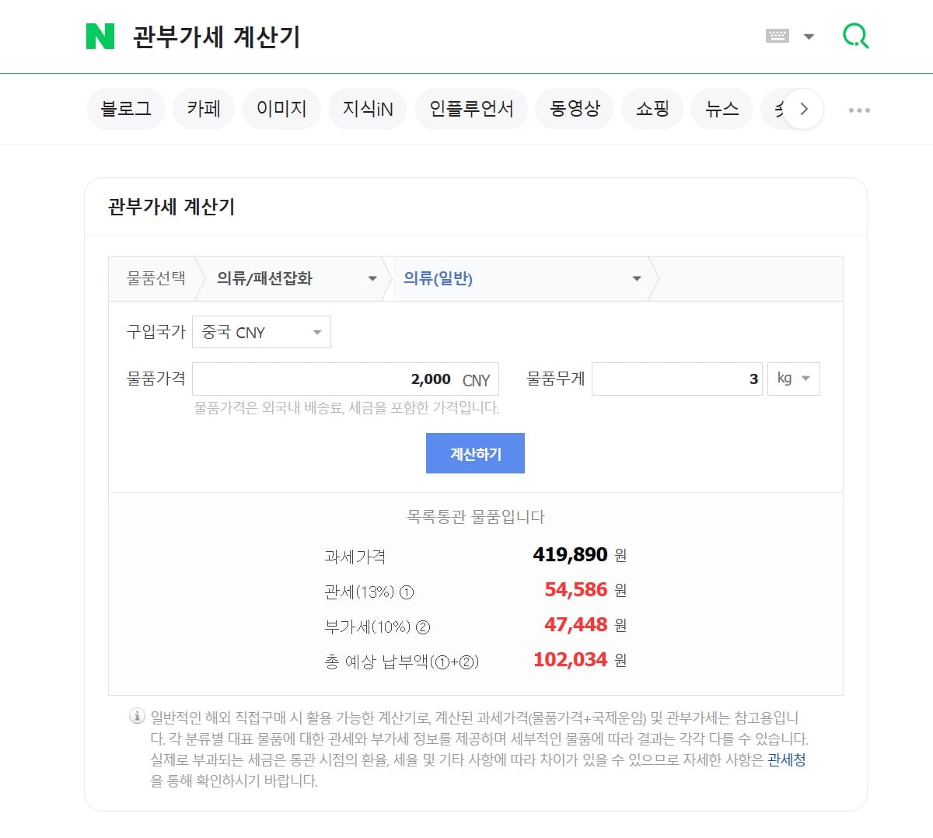Screen dimensions: 933x838
Task: Switch to the 이미지 tab
Action: pos(281,109)
